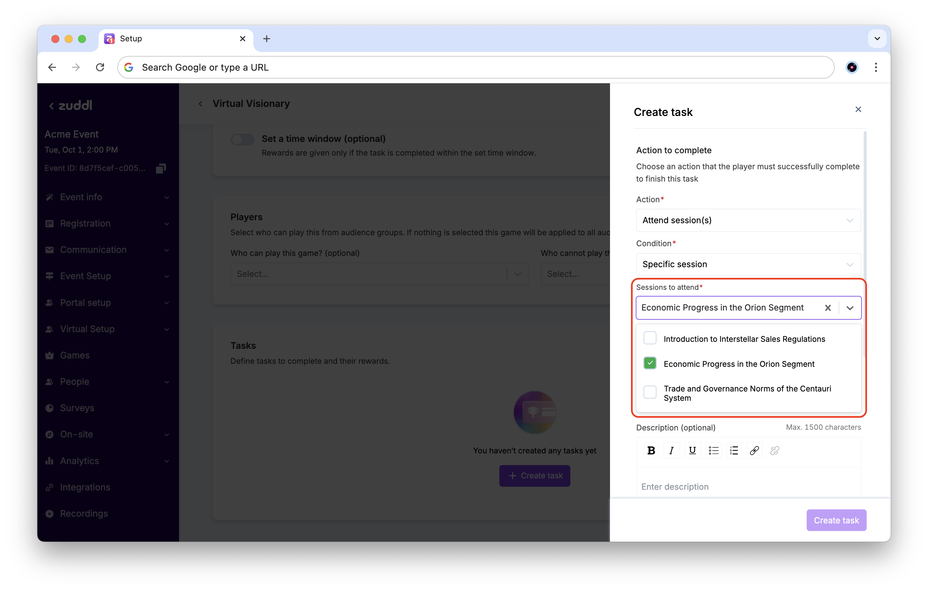This screenshot has height=591, width=928.
Task: Open Games in the sidebar
Action: coord(75,355)
